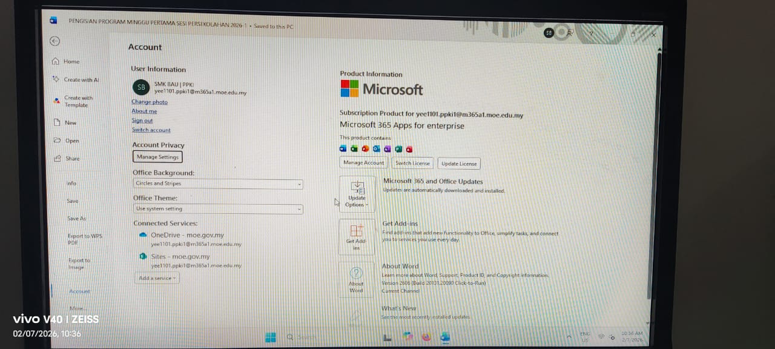Go to Info in the sidebar

(x=71, y=183)
